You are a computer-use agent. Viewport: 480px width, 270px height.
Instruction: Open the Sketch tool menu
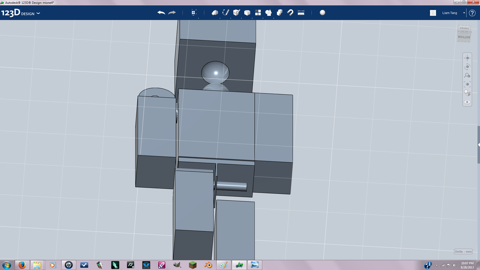click(225, 13)
